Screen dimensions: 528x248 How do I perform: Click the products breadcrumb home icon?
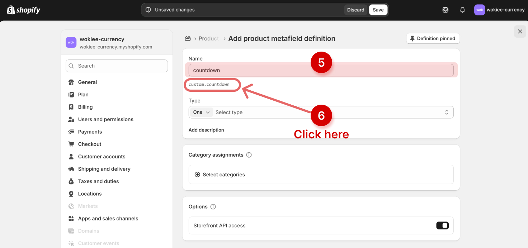188,38
